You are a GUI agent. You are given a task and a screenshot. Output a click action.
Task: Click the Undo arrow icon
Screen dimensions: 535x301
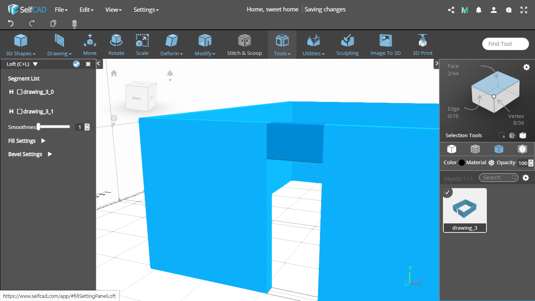point(11,24)
